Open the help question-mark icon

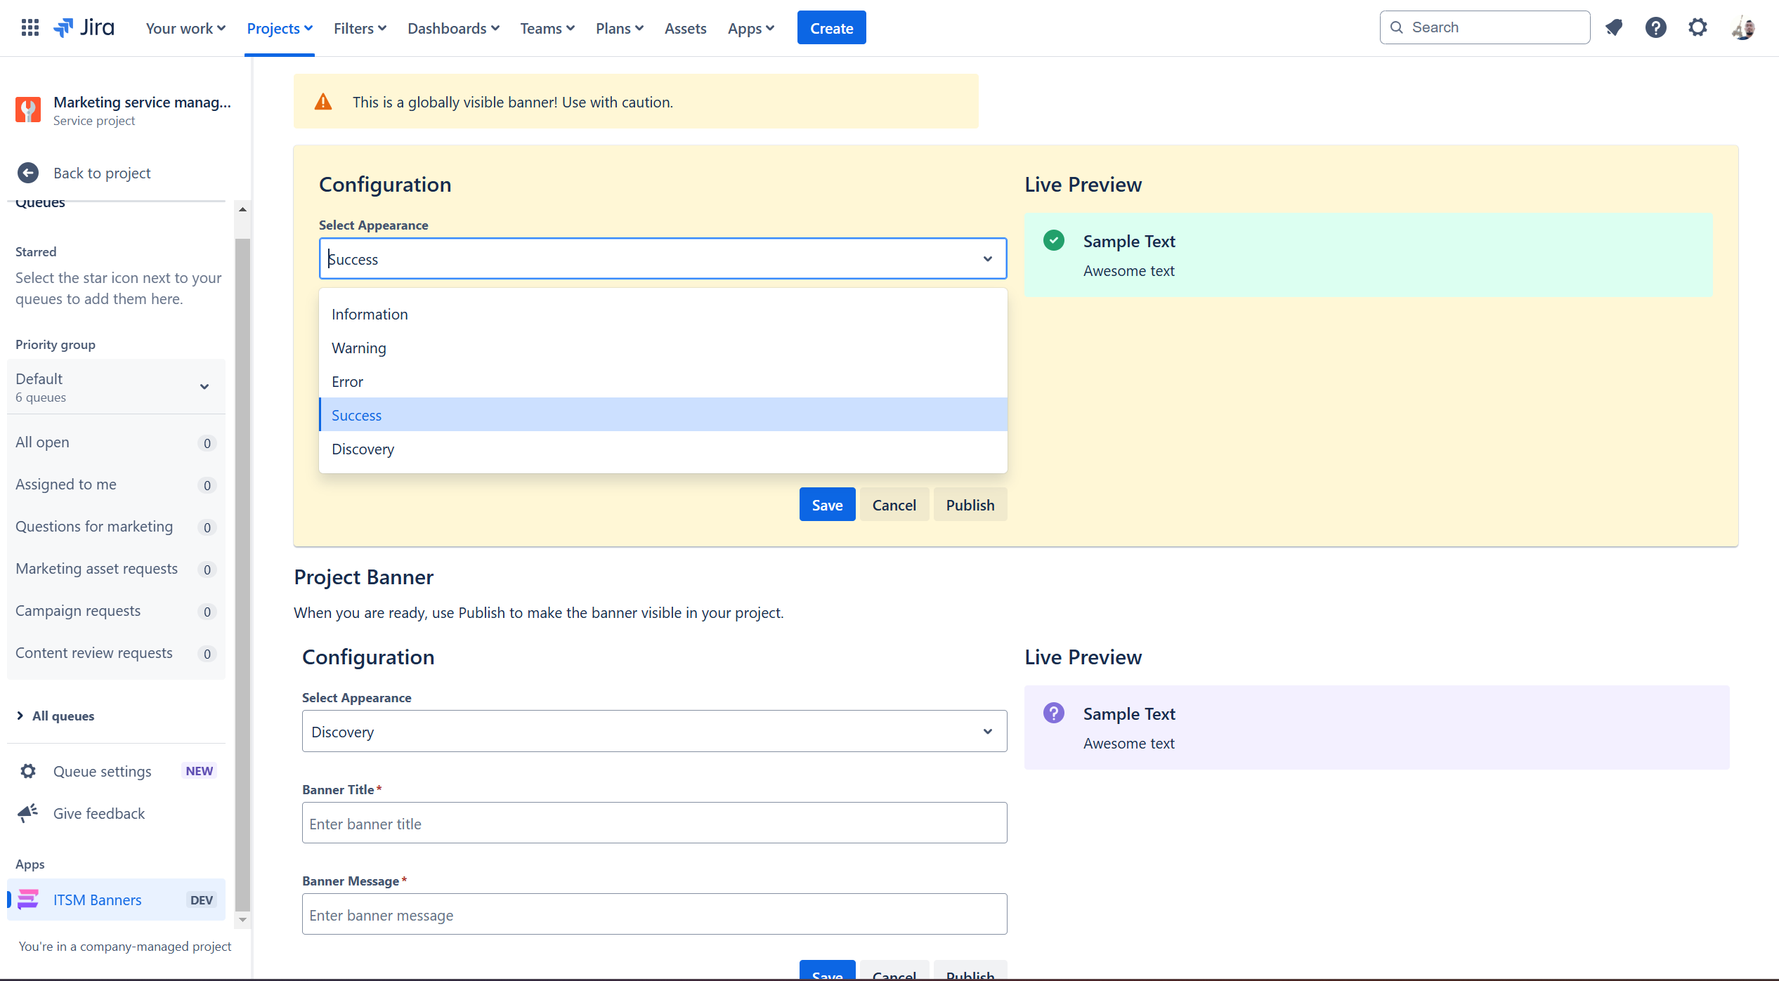(1656, 27)
